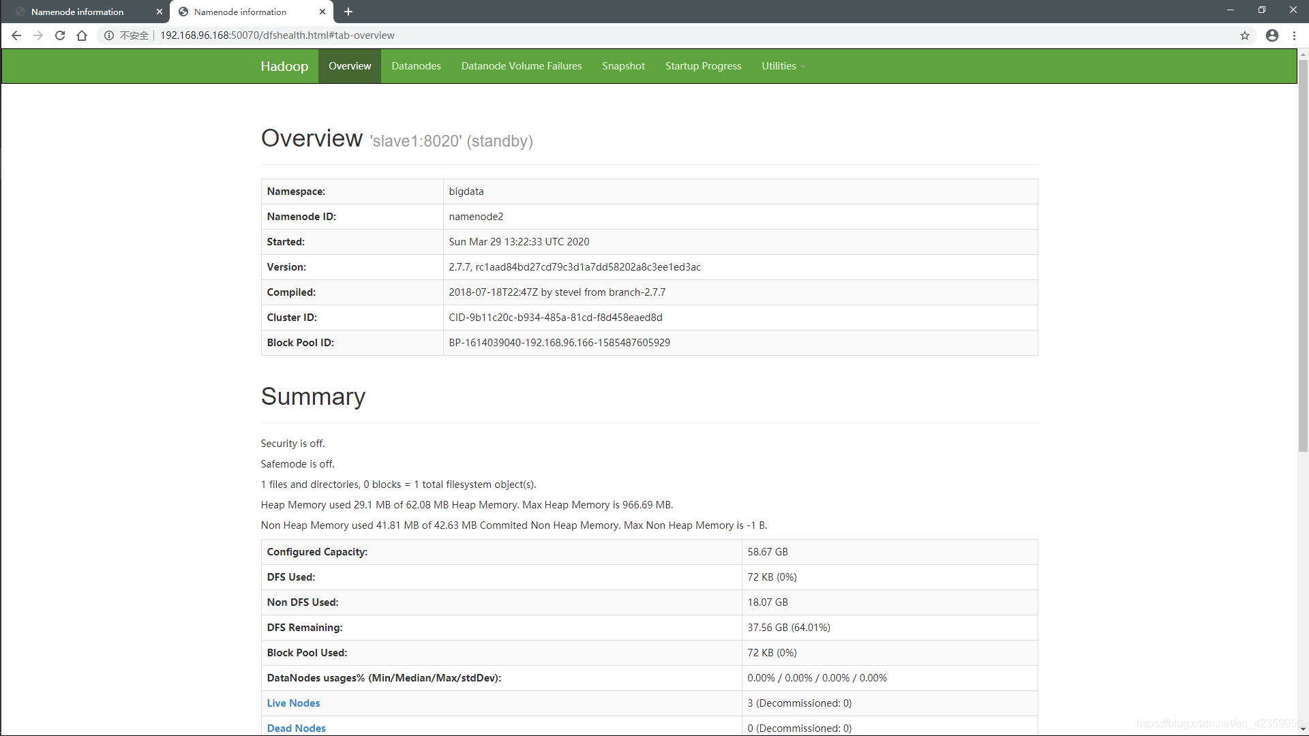Open the browser home page
This screenshot has height=736, width=1309.
coord(82,35)
